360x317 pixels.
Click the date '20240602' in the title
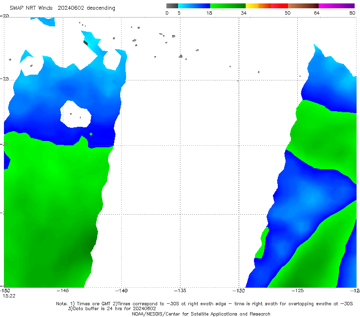tap(71, 8)
